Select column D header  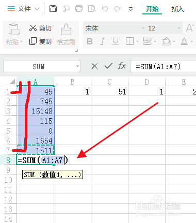click(x=146, y=82)
